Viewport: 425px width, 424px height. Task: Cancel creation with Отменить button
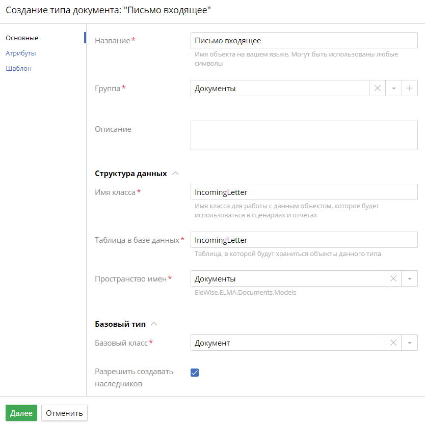(64, 413)
